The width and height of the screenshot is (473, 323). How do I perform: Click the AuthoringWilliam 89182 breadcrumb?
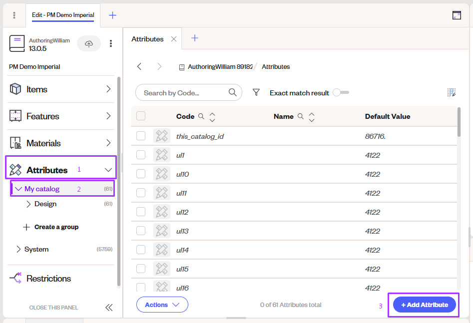pyautogui.click(x=220, y=67)
